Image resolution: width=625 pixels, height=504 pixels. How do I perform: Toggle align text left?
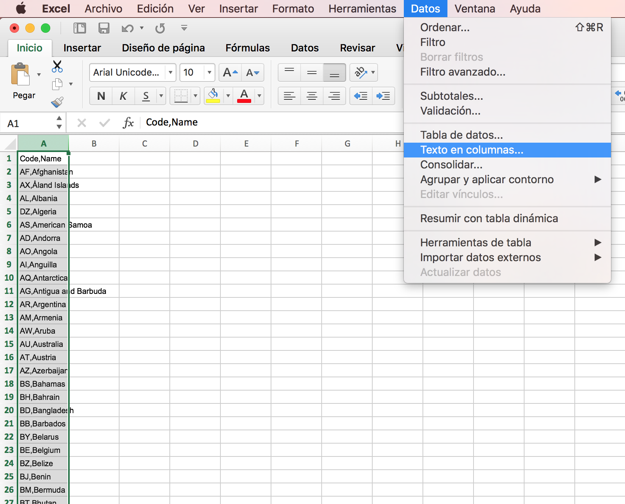[289, 96]
